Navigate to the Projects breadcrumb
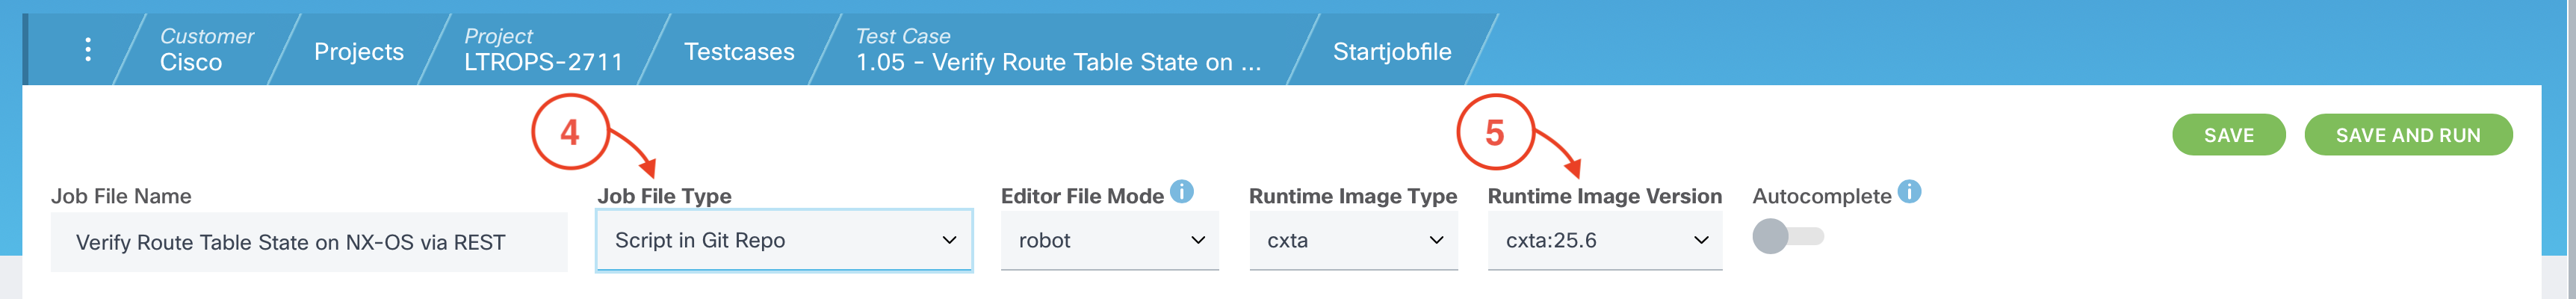Screen dimensions: 2576x299 coord(358,51)
